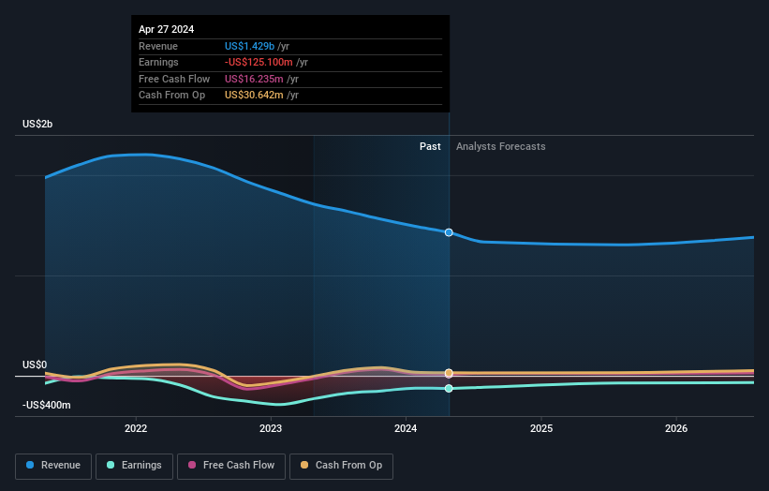Click the US$16.235m free cash flow value
The height and width of the screenshot is (491, 769).
(x=254, y=79)
